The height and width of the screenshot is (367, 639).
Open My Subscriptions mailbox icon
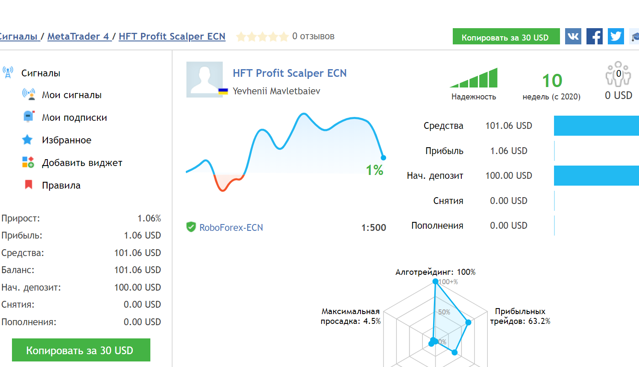[28, 117]
